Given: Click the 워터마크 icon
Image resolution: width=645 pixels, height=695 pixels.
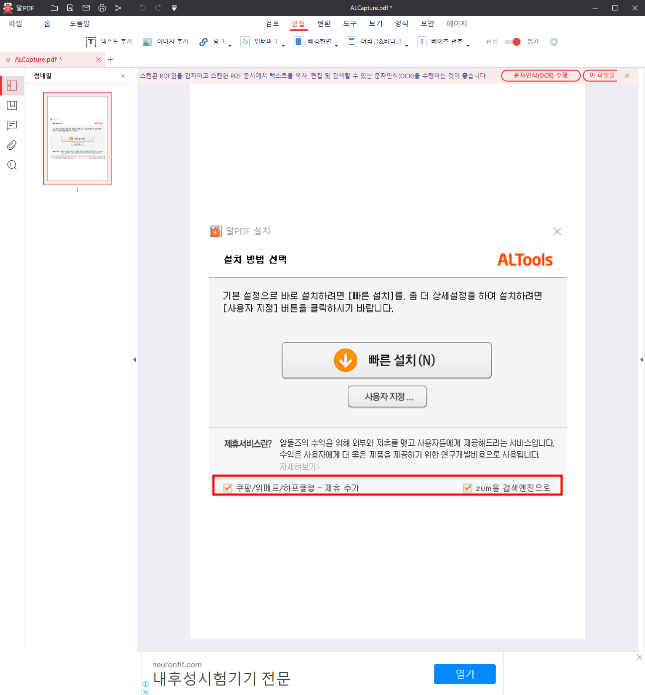Looking at the screenshot, I should tap(245, 42).
